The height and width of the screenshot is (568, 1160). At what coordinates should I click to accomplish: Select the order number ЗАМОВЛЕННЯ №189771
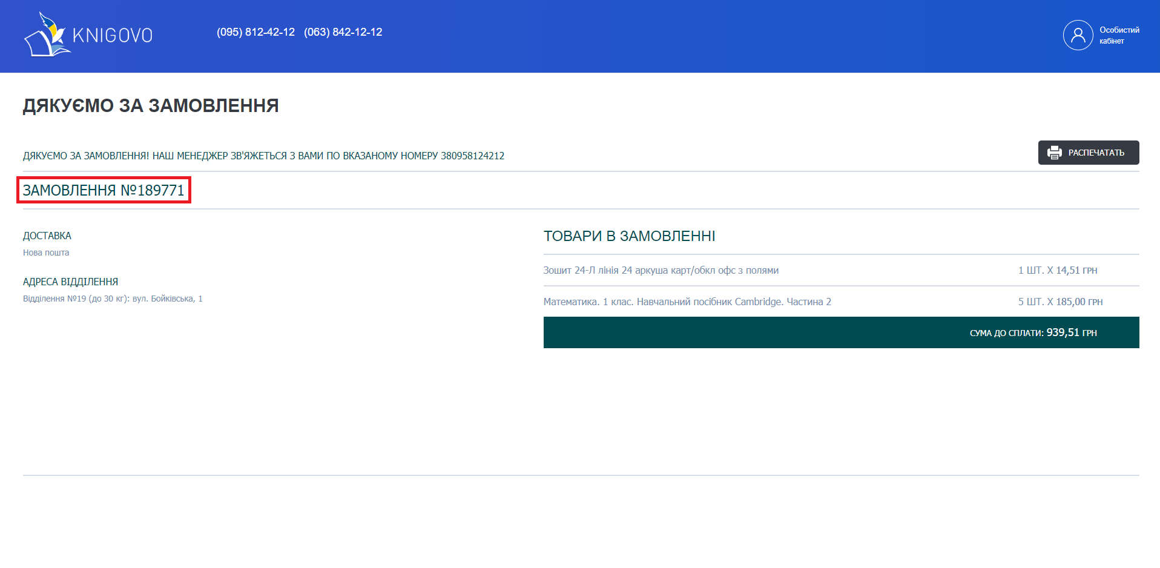tap(104, 190)
